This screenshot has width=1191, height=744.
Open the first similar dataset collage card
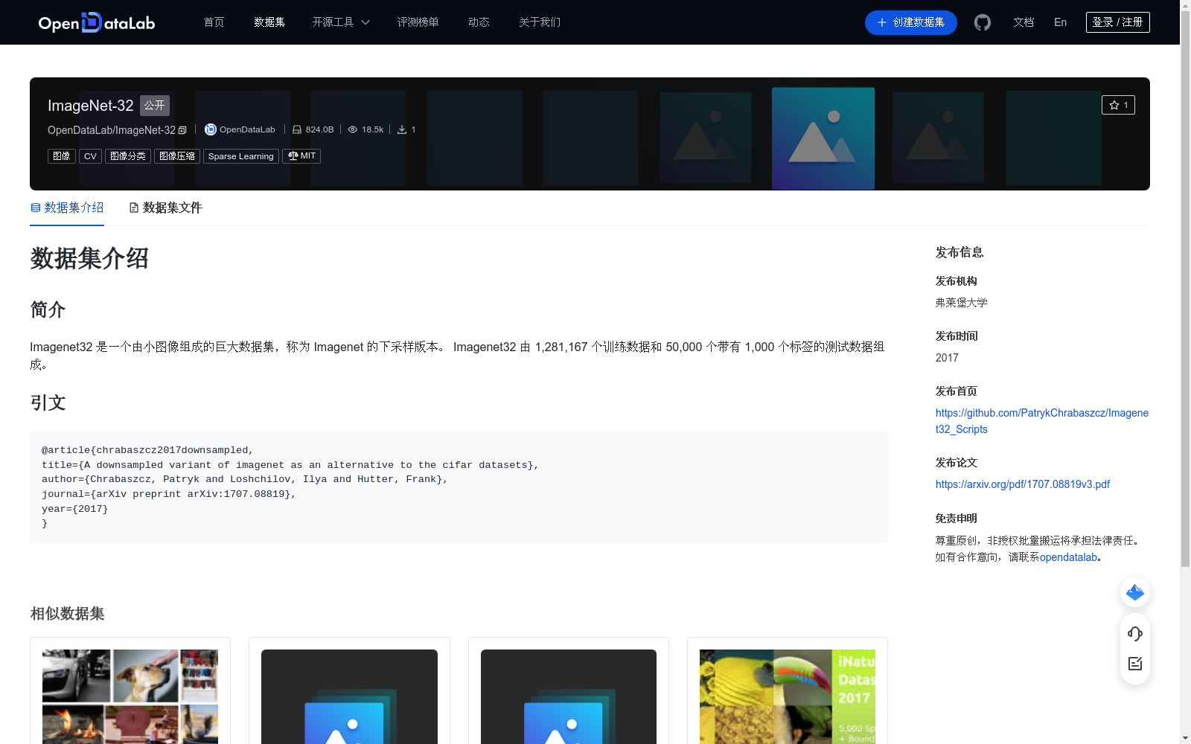tap(130, 690)
